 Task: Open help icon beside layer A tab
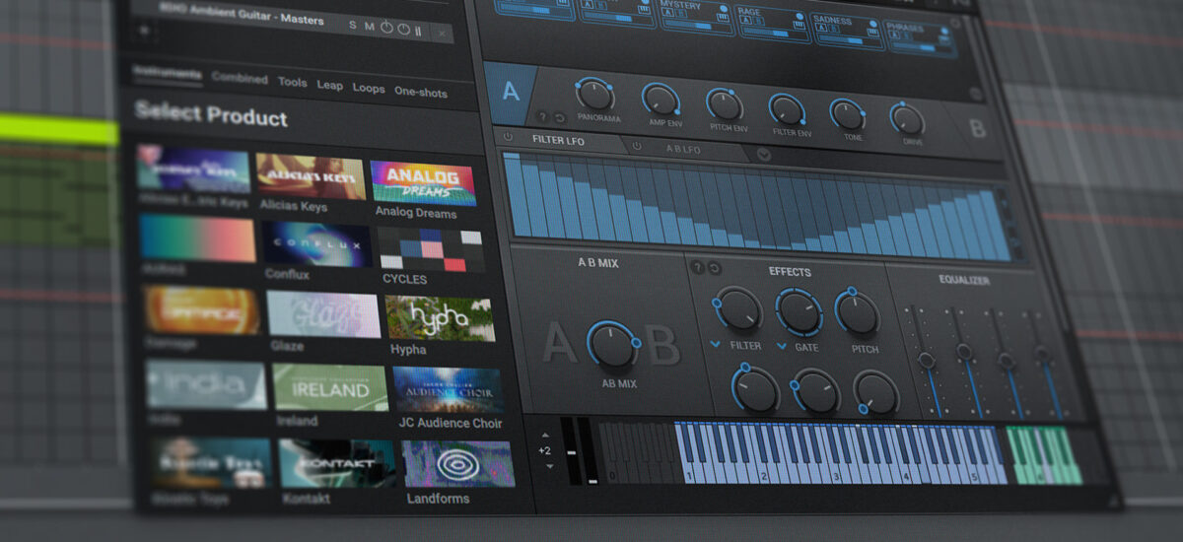coord(543,117)
